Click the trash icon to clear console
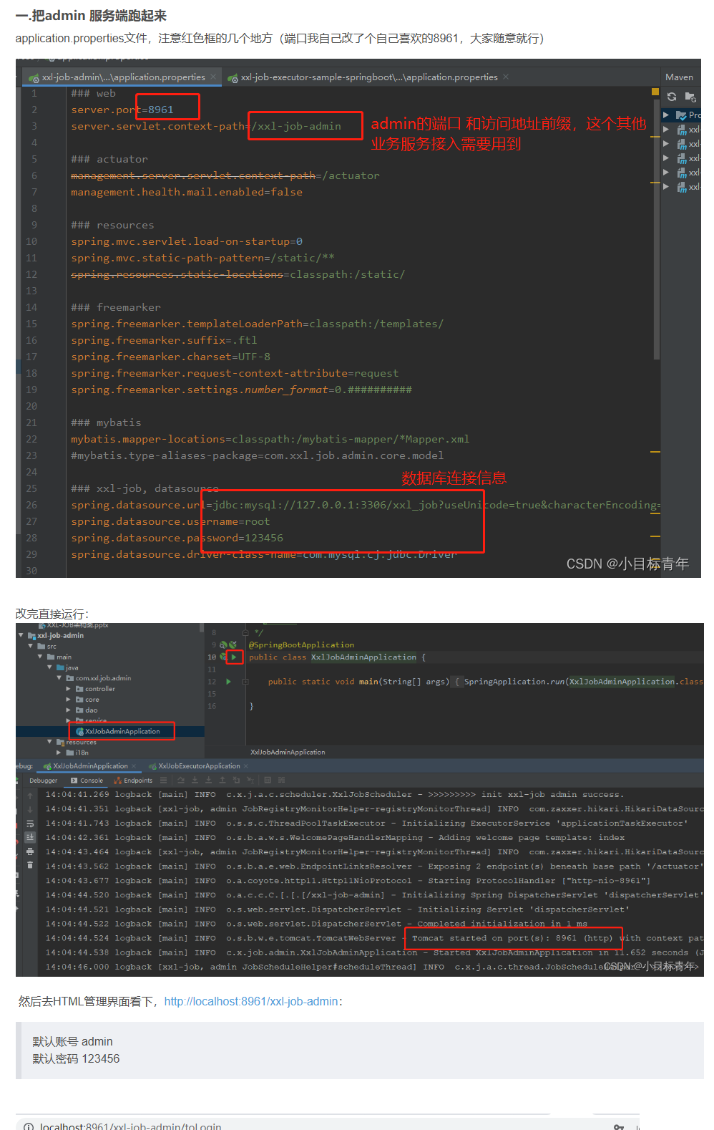This screenshot has height=1130, width=714. 30,865
